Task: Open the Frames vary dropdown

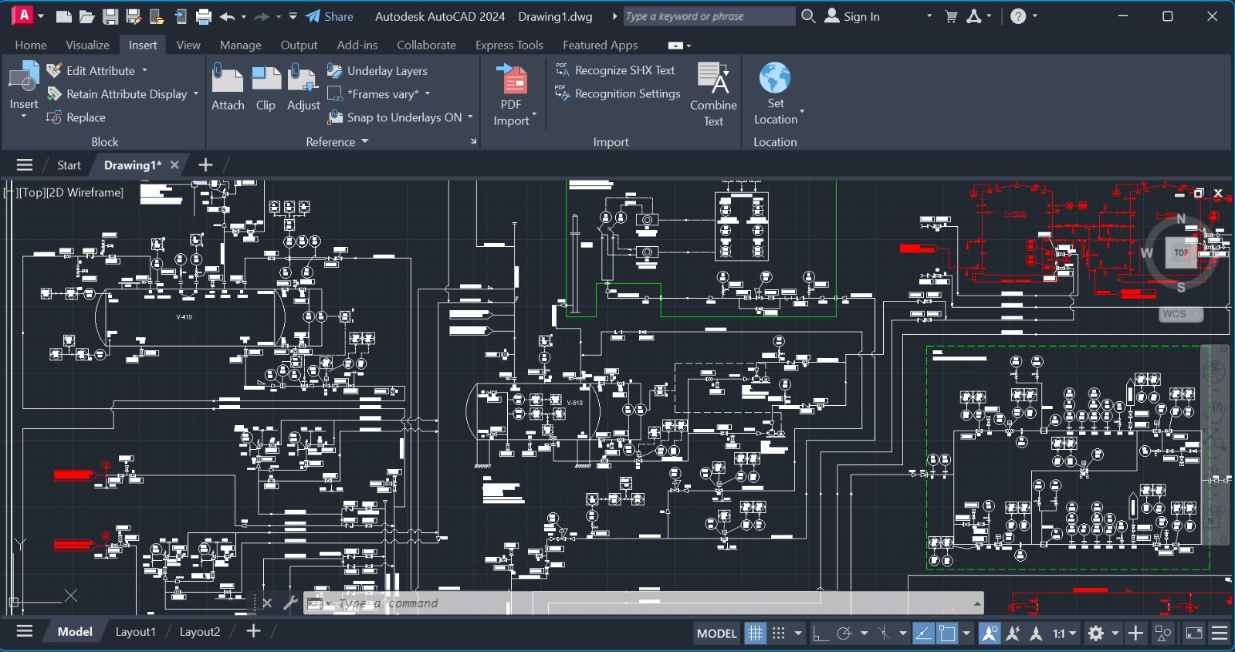Action: [x=427, y=94]
